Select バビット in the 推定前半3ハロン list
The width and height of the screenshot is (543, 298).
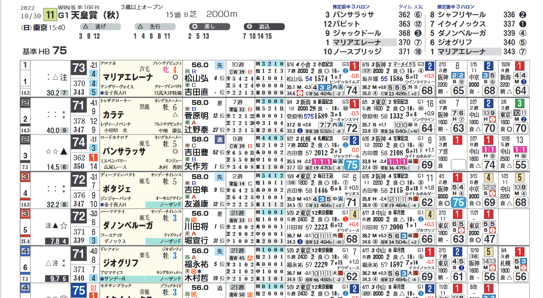[347, 24]
